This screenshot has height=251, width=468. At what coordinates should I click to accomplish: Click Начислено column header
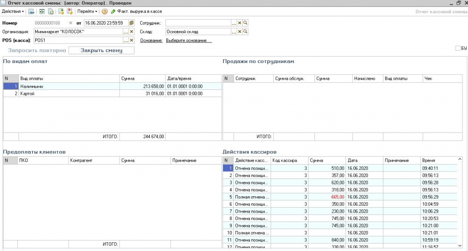[x=368, y=78]
